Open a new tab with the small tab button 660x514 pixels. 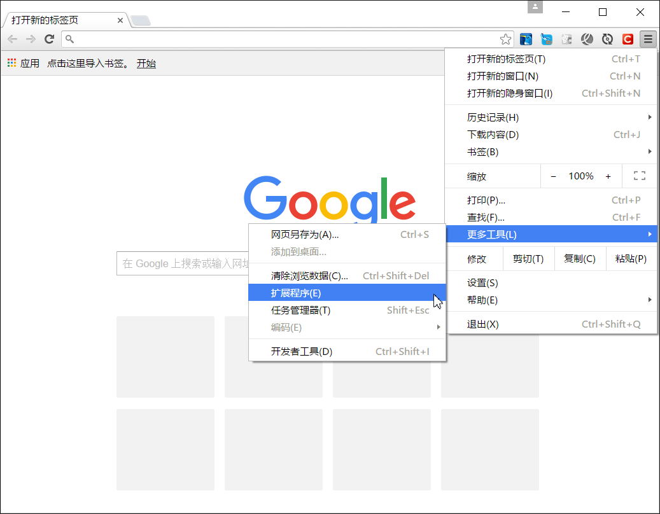(x=140, y=20)
